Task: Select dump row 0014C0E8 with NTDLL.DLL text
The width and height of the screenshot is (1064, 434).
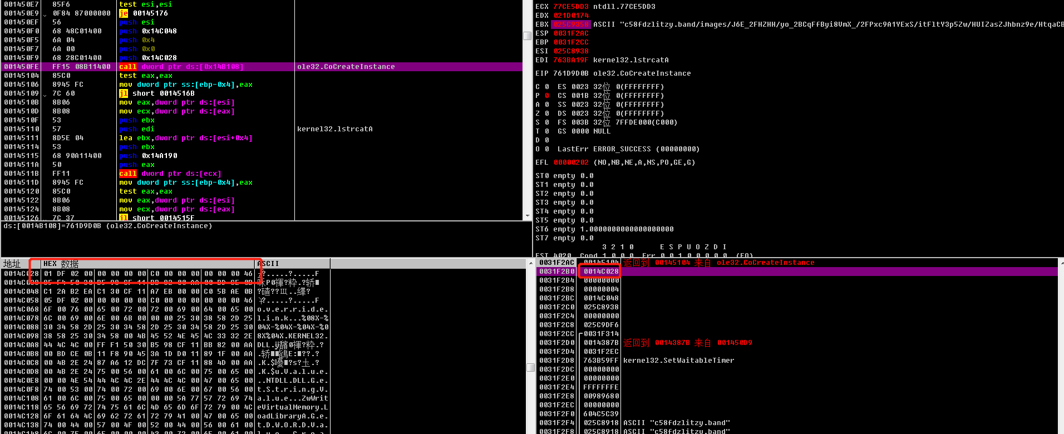Action: pyautogui.click(x=166, y=381)
